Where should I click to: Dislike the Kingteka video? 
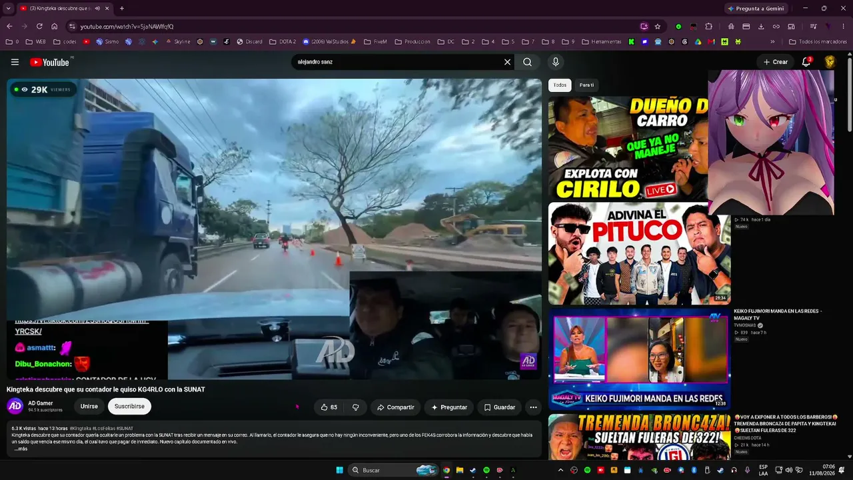pyautogui.click(x=356, y=407)
